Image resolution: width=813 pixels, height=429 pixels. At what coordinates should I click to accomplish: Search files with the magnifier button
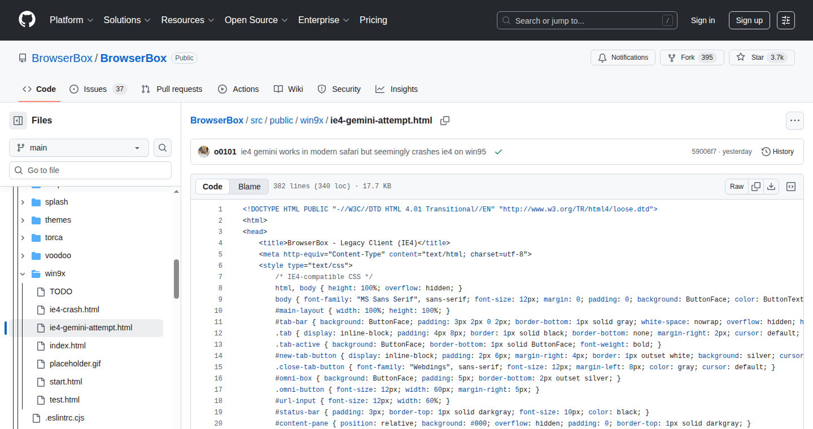[163, 148]
